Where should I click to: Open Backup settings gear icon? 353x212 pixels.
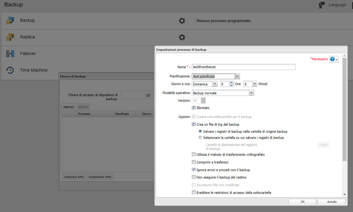pos(182,21)
